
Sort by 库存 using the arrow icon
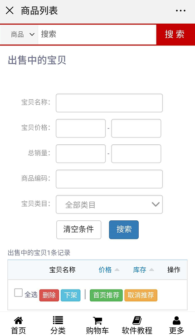click(x=151, y=270)
